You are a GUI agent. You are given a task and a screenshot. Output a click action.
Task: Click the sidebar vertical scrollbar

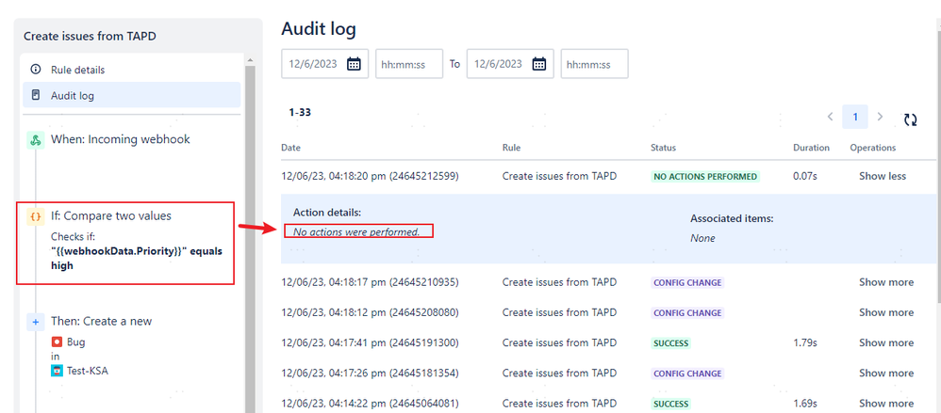point(250,239)
